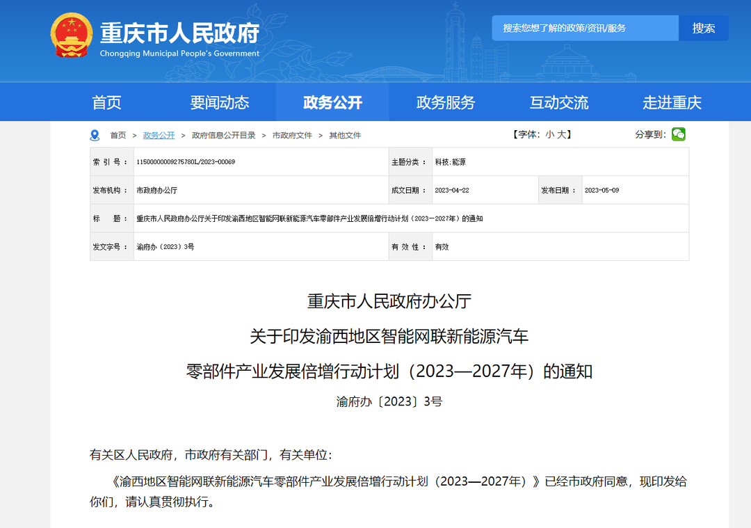The image size is (751, 528).
Task: Click the Chongqing Municipal People's Government subtitle
Action: [179, 53]
